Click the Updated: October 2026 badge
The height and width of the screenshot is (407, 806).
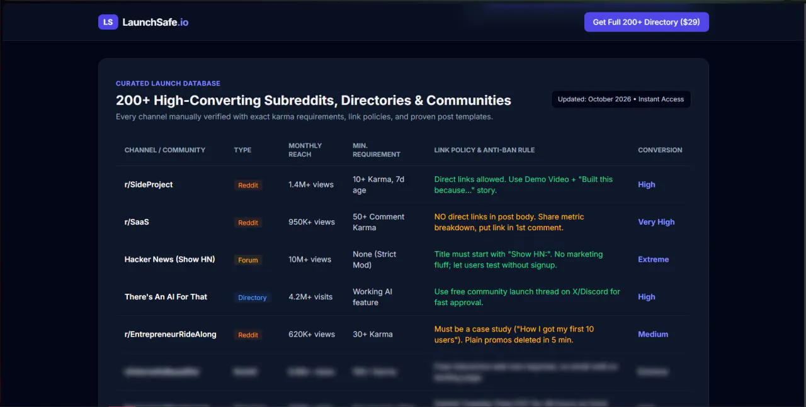click(x=621, y=99)
